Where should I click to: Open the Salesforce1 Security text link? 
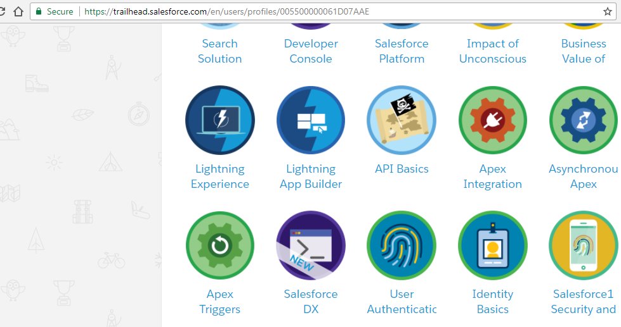click(584, 302)
